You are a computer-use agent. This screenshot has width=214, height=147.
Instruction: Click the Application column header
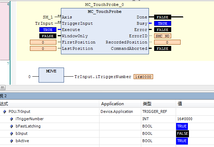[x=112, y=104]
